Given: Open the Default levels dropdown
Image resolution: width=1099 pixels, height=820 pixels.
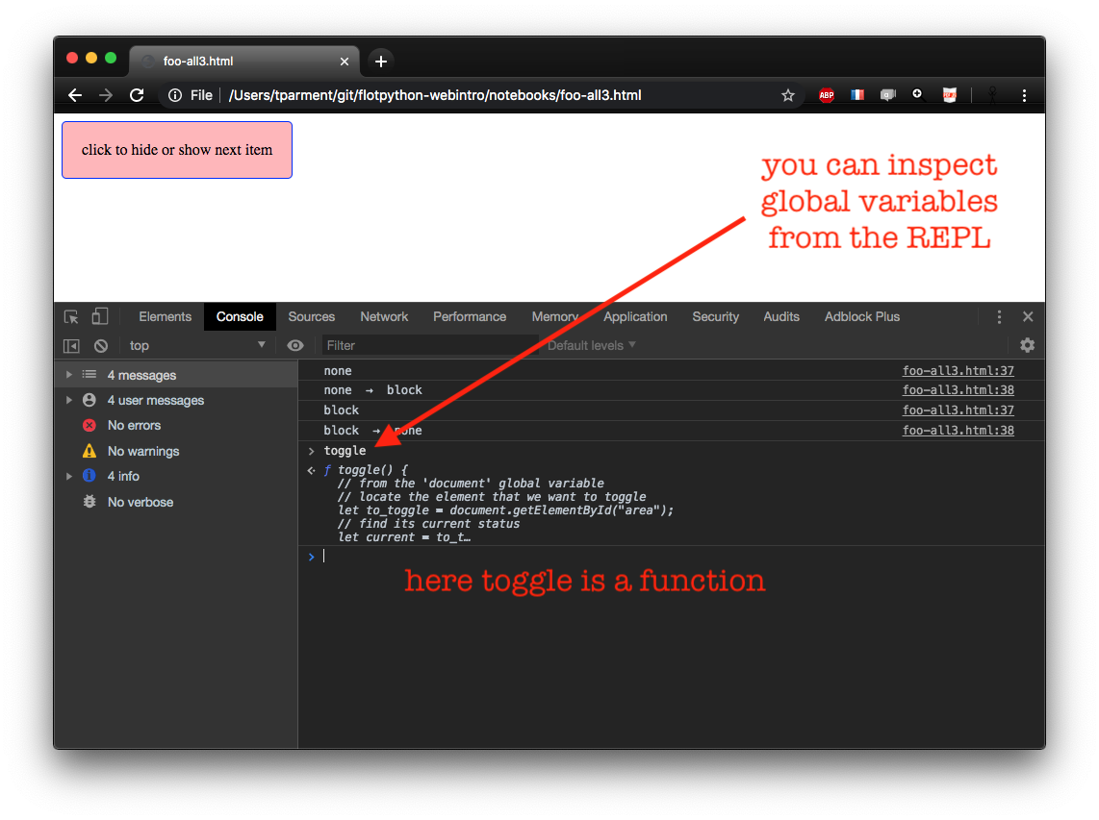Looking at the screenshot, I should click(x=591, y=346).
